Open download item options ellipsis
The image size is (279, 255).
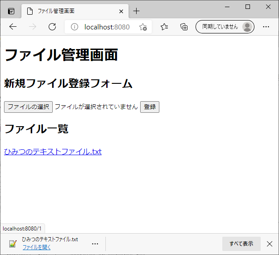click(95, 244)
